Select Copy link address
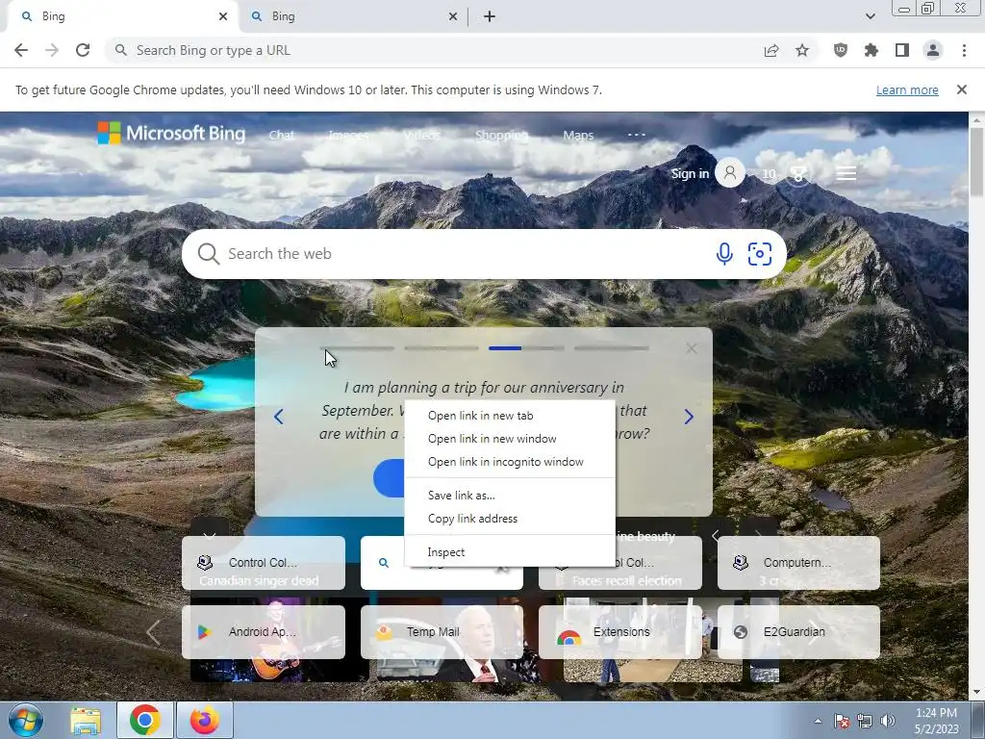 510,519
